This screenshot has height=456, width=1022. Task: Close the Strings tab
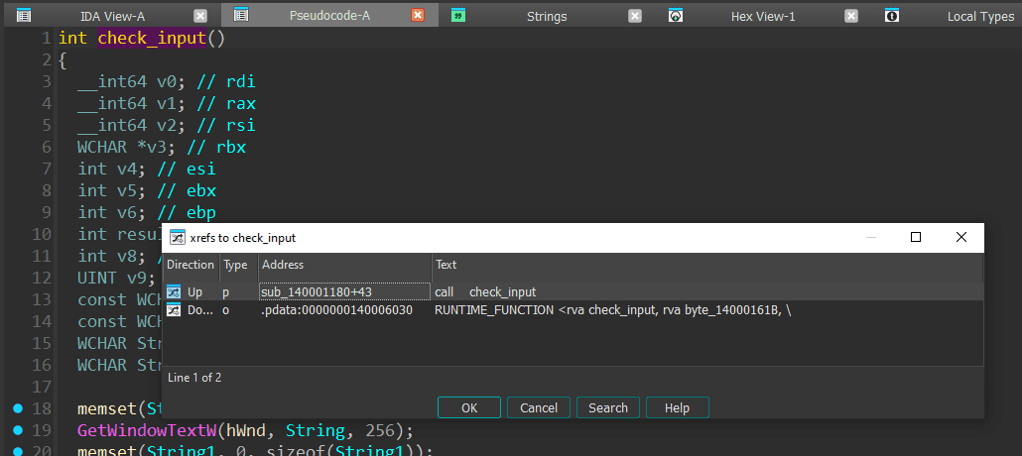click(635, 16)
